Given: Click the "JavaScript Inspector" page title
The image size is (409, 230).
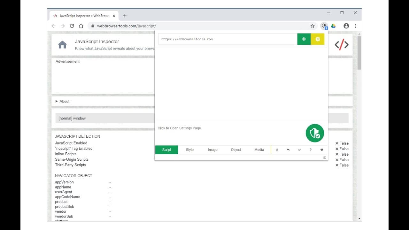Looking at the screenshot, I should [97, 42].
